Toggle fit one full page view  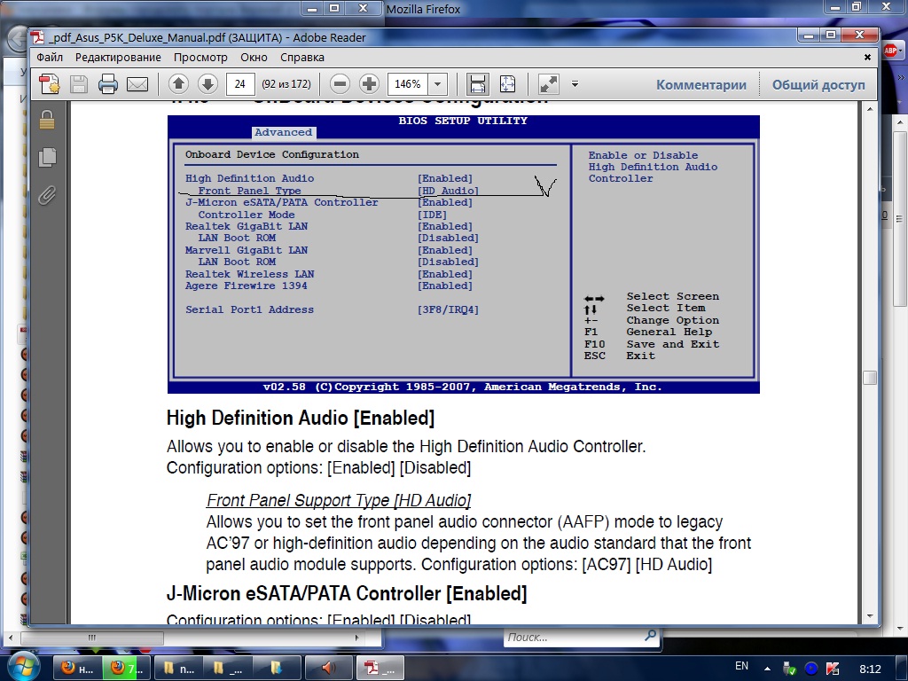click(x=507, y=84)
